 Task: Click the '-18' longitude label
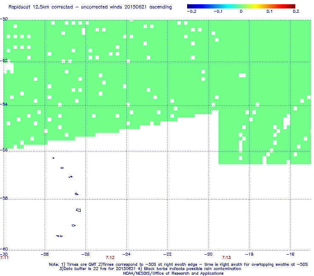click(x=249, y=254)
